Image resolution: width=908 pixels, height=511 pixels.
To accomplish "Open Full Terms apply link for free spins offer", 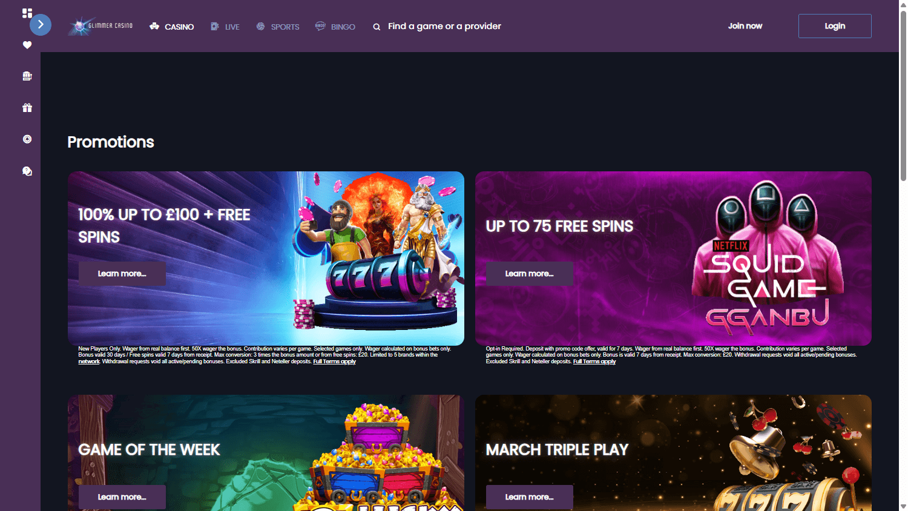I will (594, 361).
